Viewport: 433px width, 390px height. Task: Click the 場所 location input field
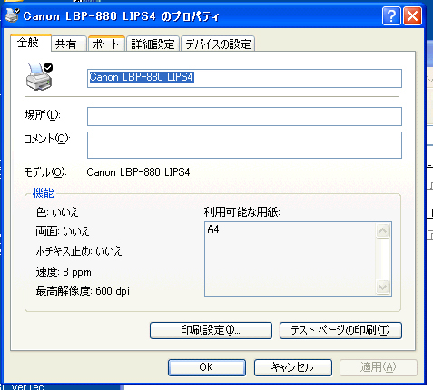pyautogui.click(x=244, y=116)
